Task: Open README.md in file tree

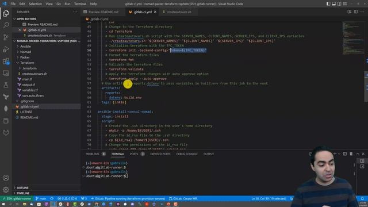Action: [x=29, y=117]
